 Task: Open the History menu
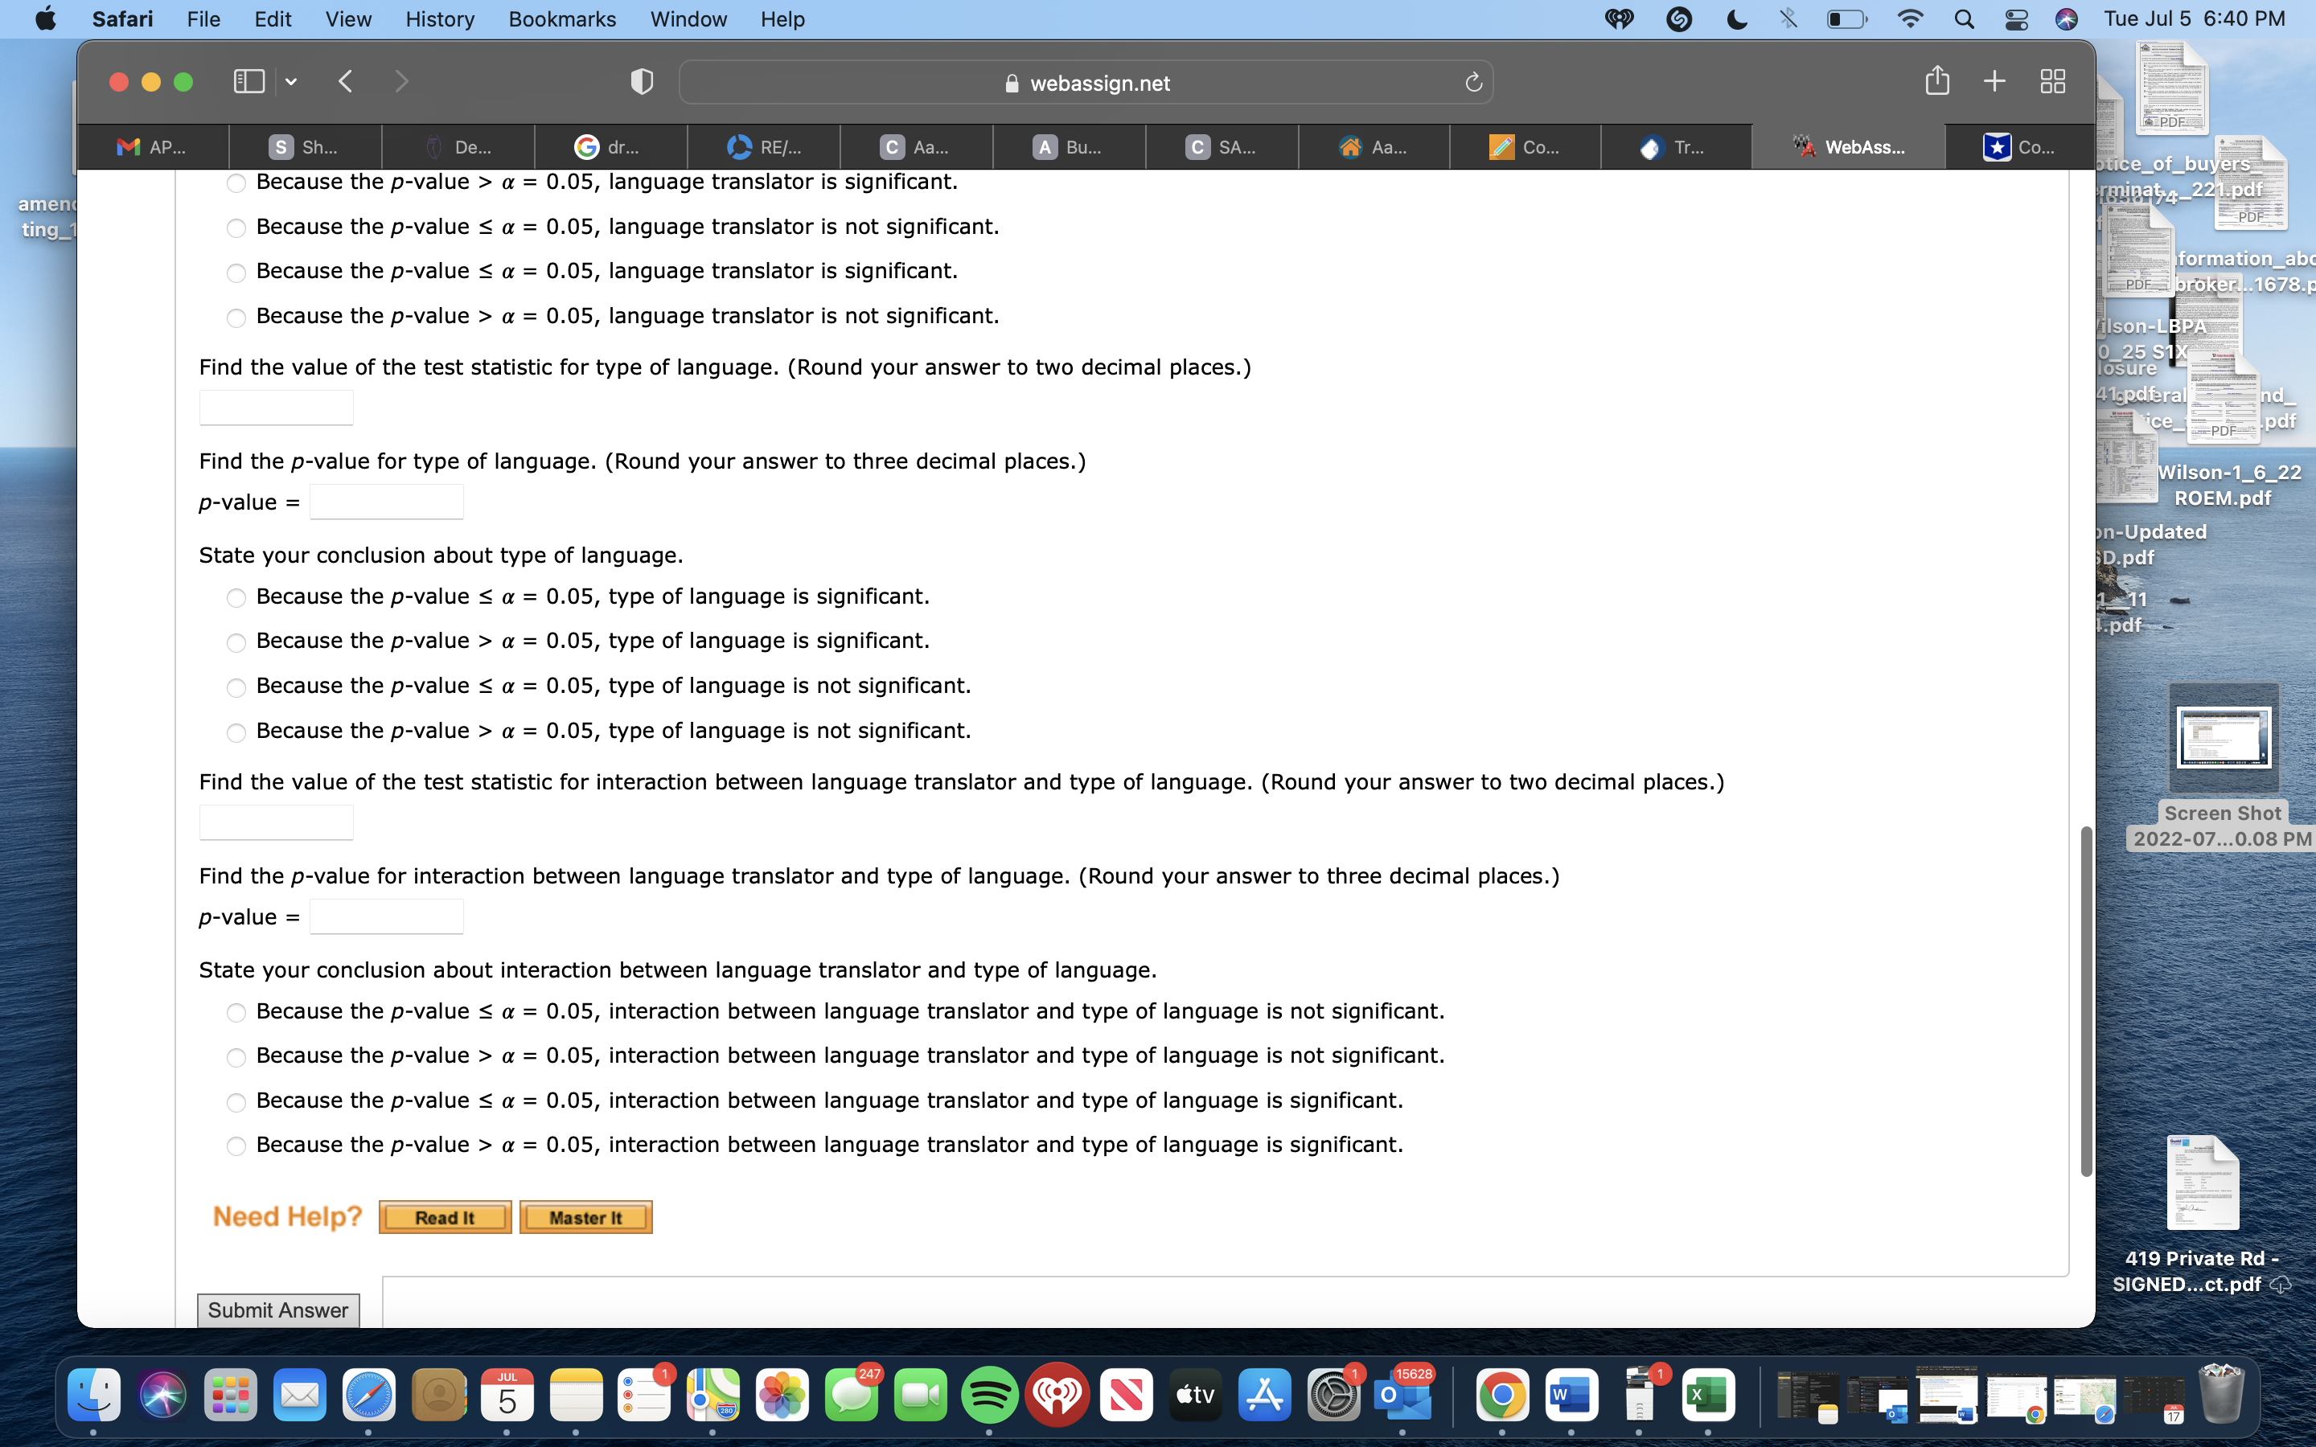pos(439,19)
